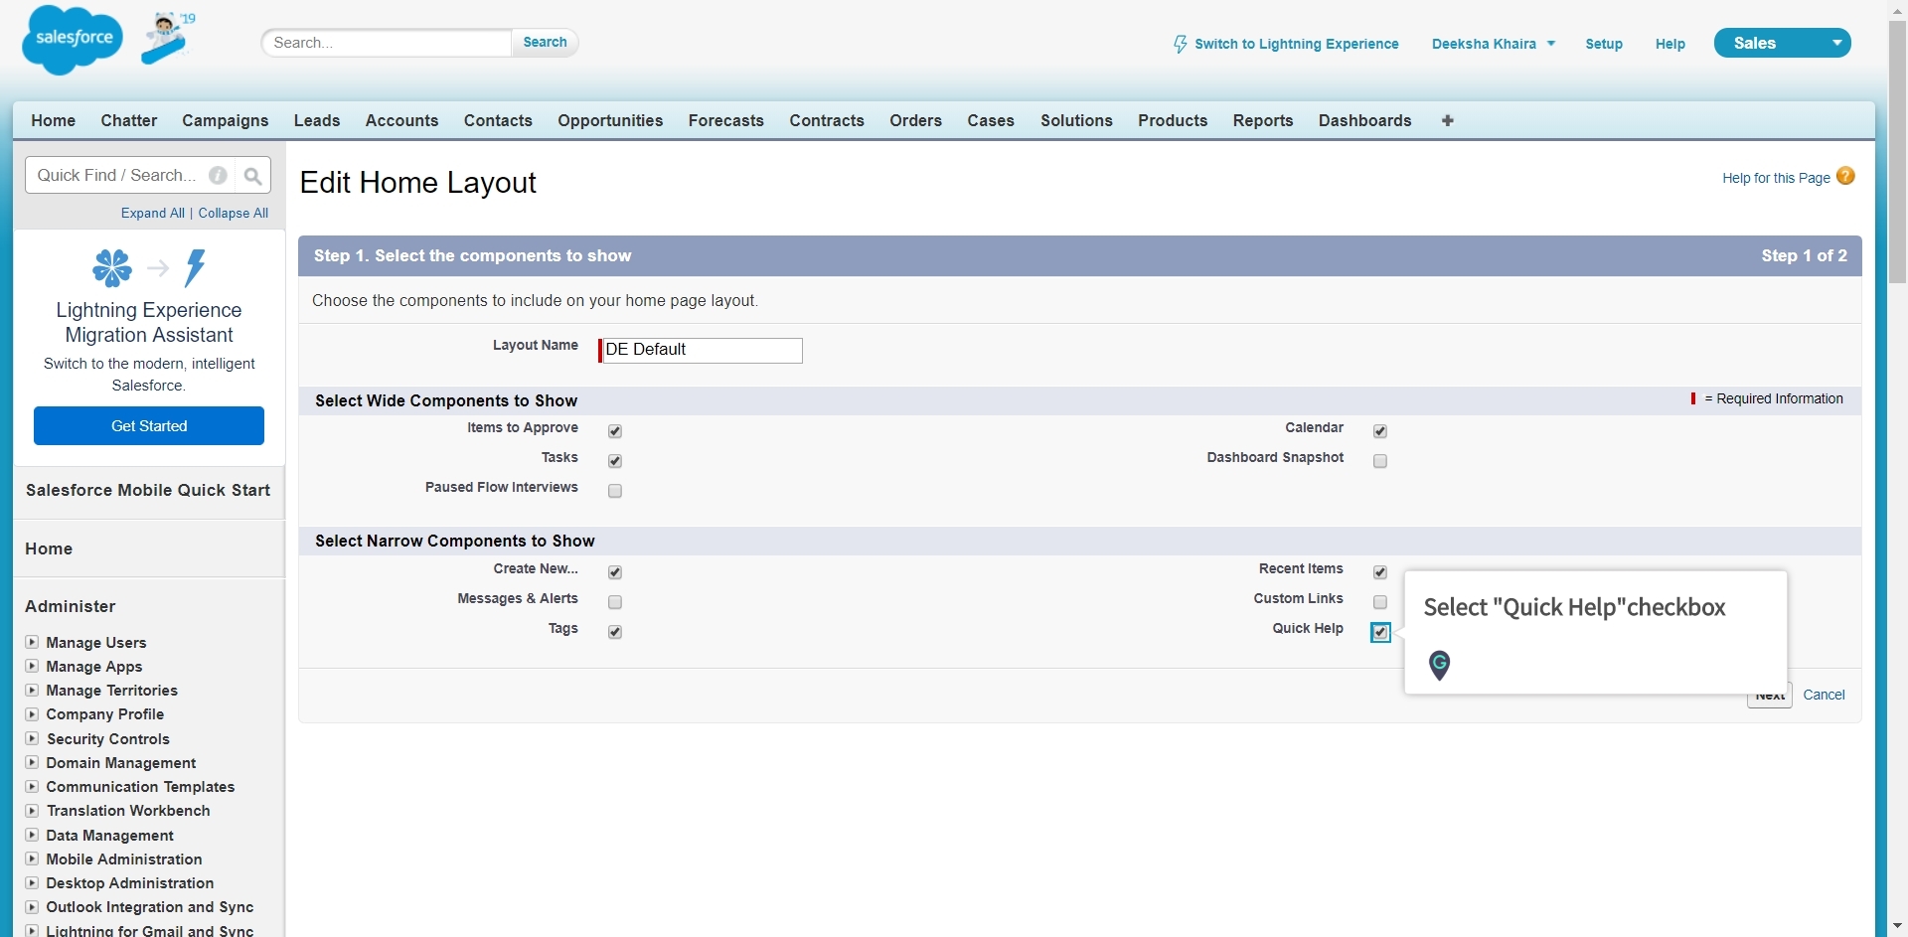Uncheck the Items to Approve checkbox
The width and height of the screenshot is (1908, 937).
(x=615, y=431)
